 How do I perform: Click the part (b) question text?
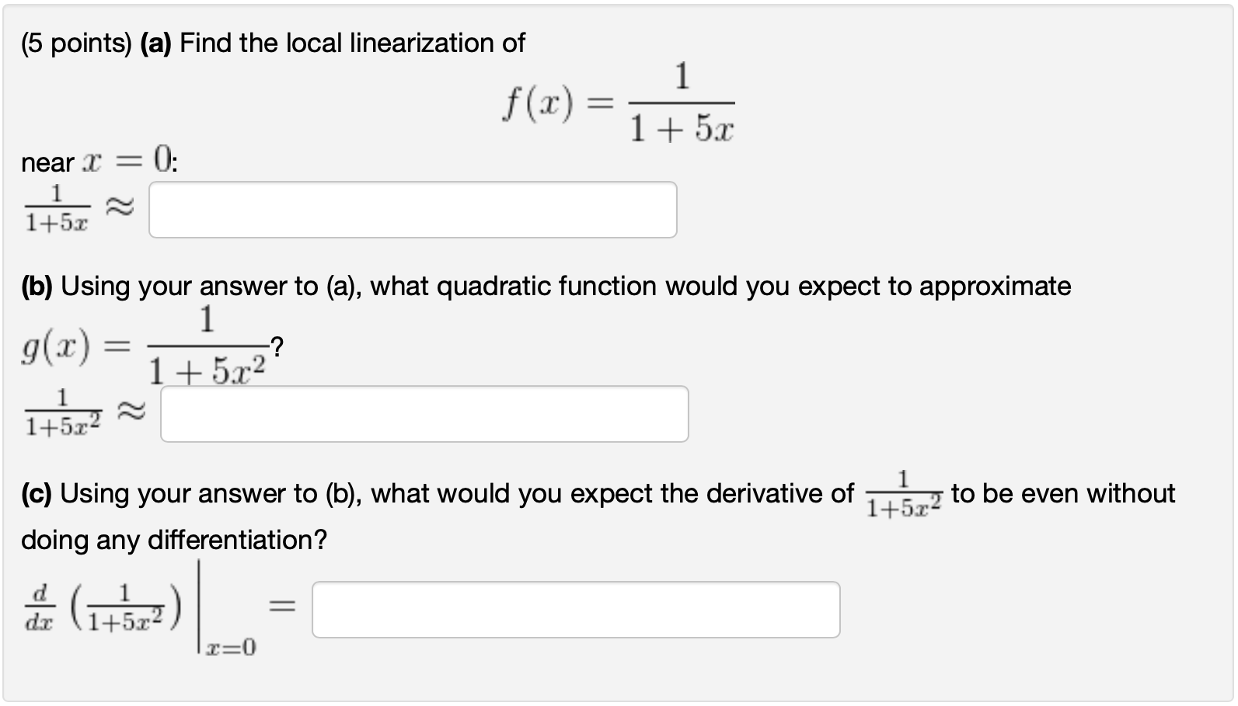(x=544, y=286)
